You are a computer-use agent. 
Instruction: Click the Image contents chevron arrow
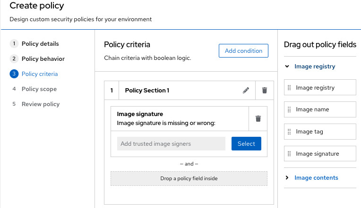pos(287,178)
